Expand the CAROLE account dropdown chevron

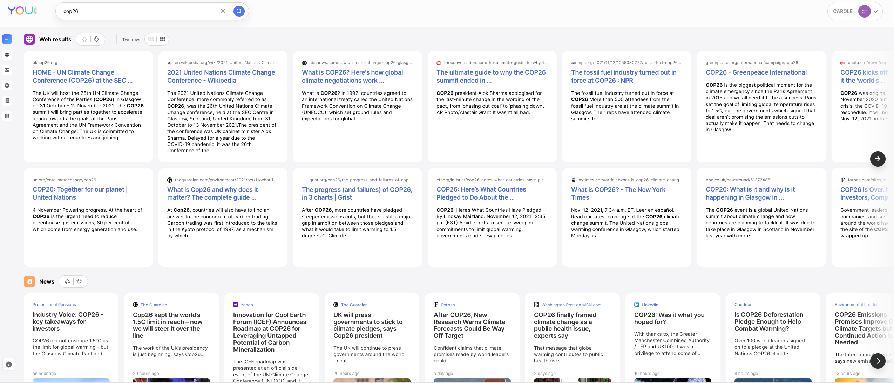tap(876, 11)
